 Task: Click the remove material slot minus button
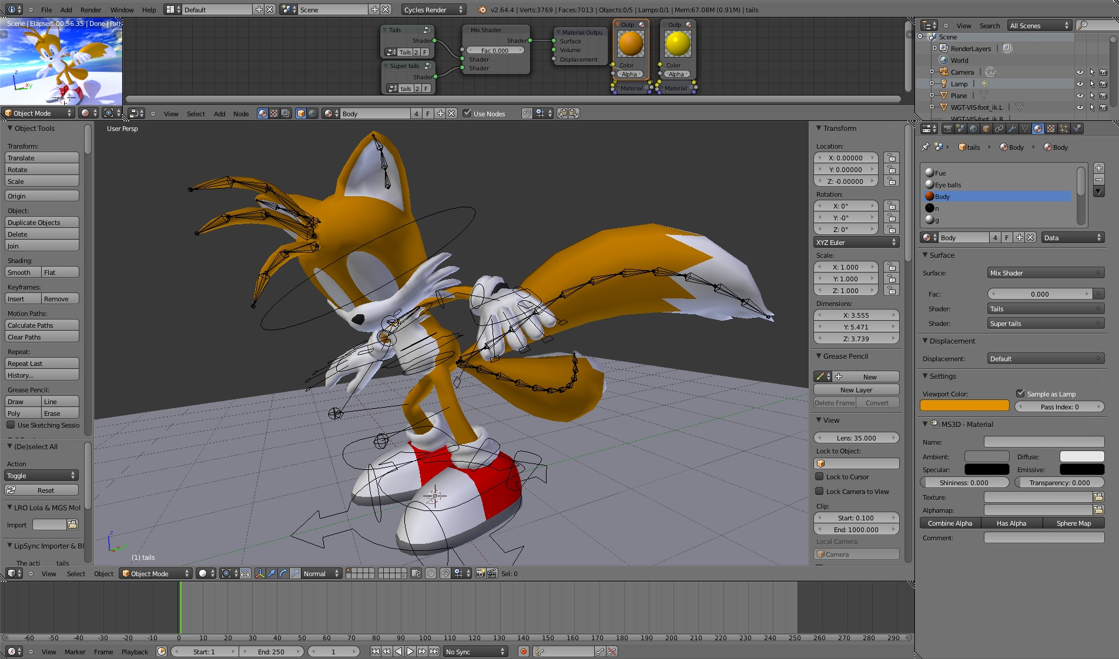(x=1098, y=180)
